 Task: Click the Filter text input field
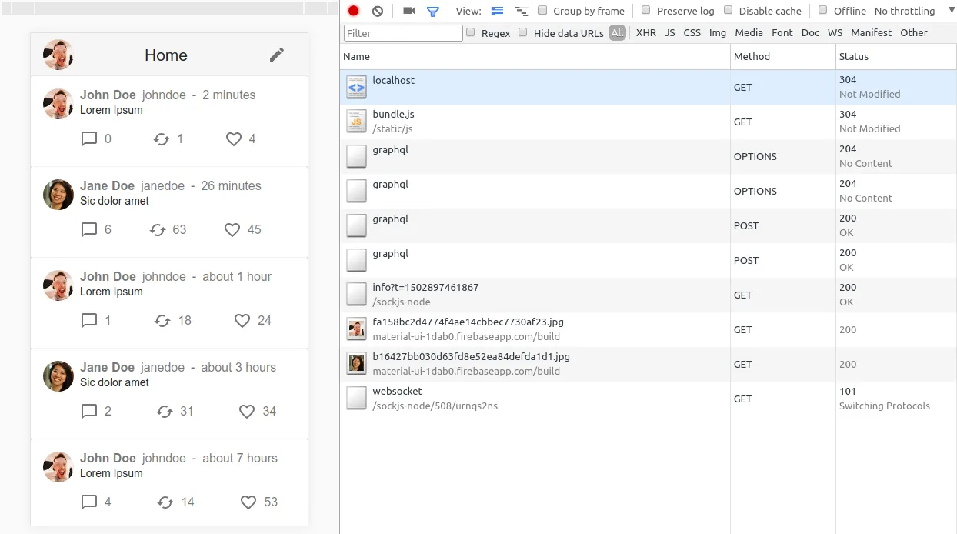(403, 33)
